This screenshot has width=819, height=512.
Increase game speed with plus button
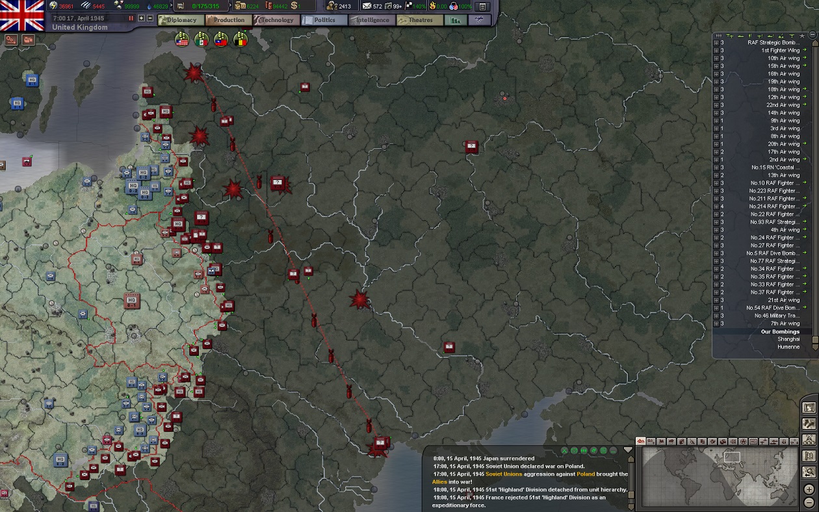coord(142,18)
